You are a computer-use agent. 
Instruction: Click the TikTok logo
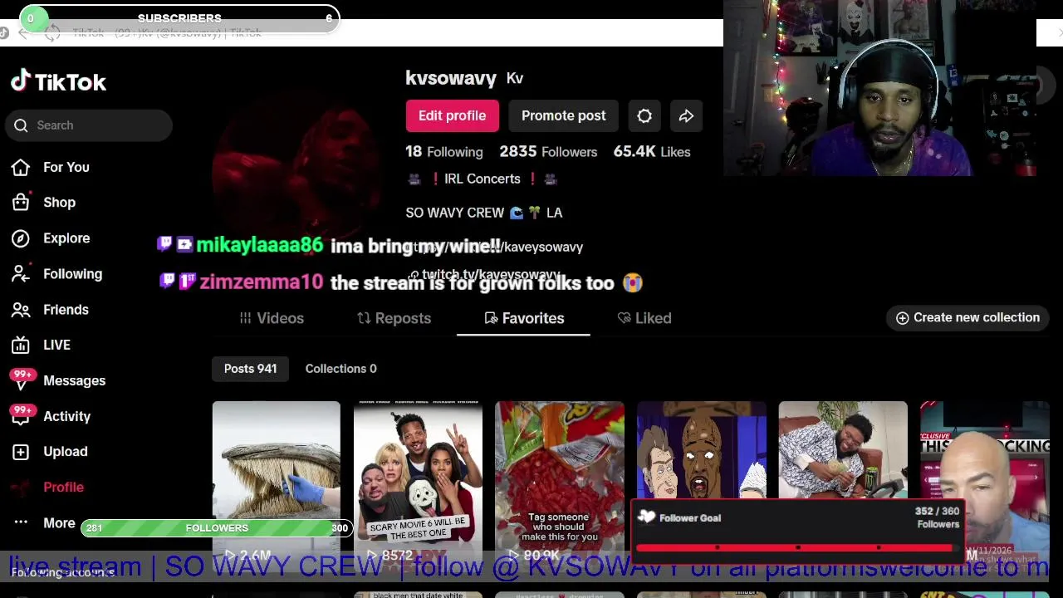pos(58,81)
